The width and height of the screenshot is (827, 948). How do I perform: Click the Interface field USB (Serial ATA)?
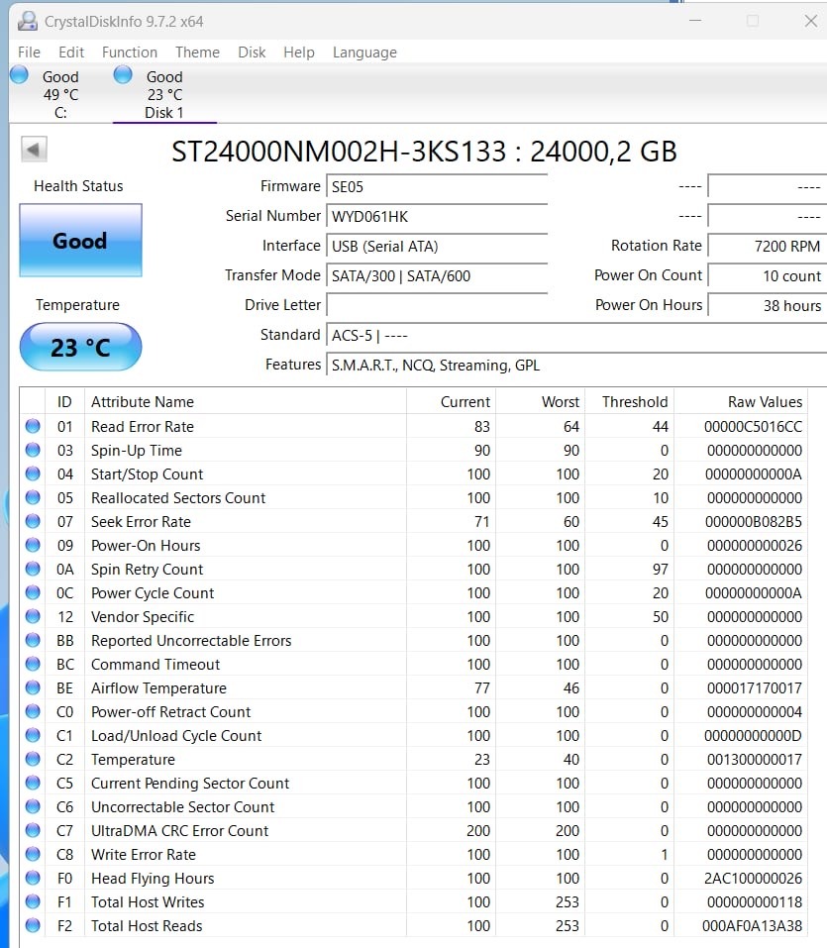point(437,246)
